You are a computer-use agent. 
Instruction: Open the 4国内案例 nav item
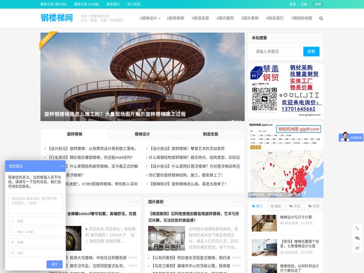(x=225, y=18)
